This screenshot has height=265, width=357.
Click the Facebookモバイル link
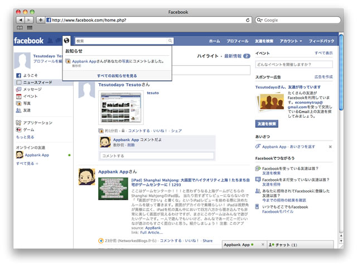pyautogui.click(x=278, y=211)
